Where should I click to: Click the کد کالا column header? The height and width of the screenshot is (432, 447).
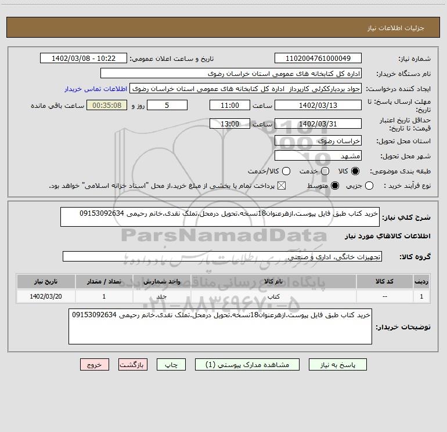384,281
